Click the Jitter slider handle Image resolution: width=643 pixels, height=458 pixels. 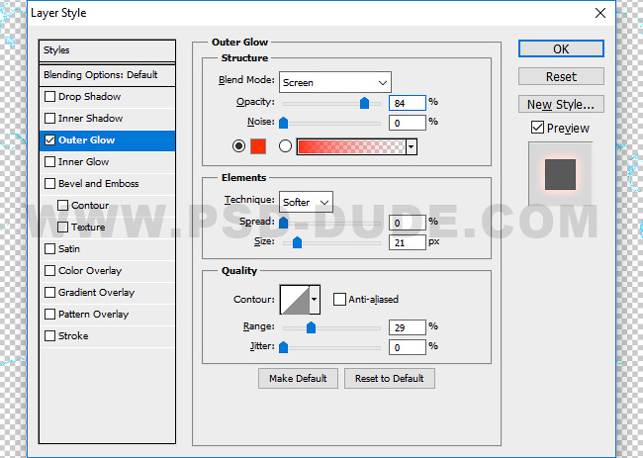coord(283,347)
